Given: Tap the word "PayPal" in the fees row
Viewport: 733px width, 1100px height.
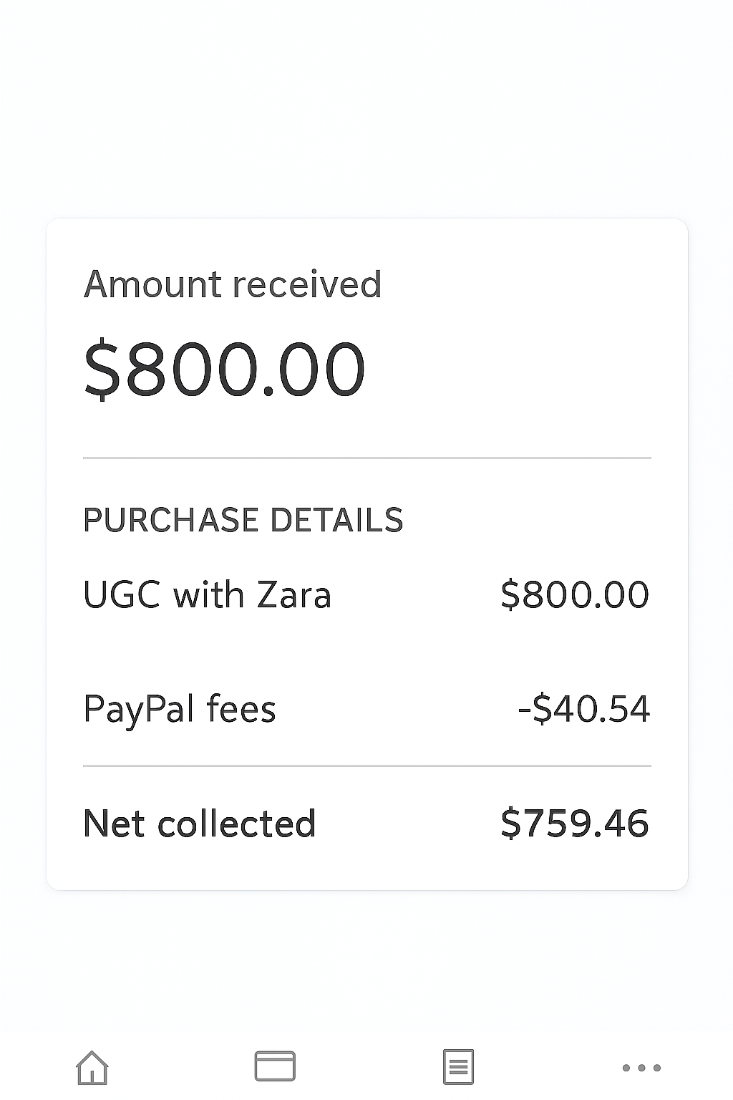Looking at the screenshot, I should click(x=139, y=709).
